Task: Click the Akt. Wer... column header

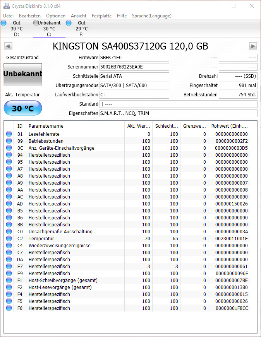Action: 138,126
